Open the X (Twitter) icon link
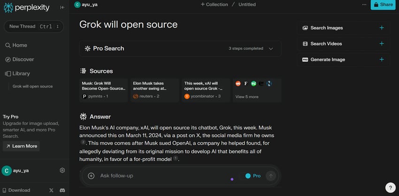The height and width of the screenshot is (196, 399). tap(52, 190)
